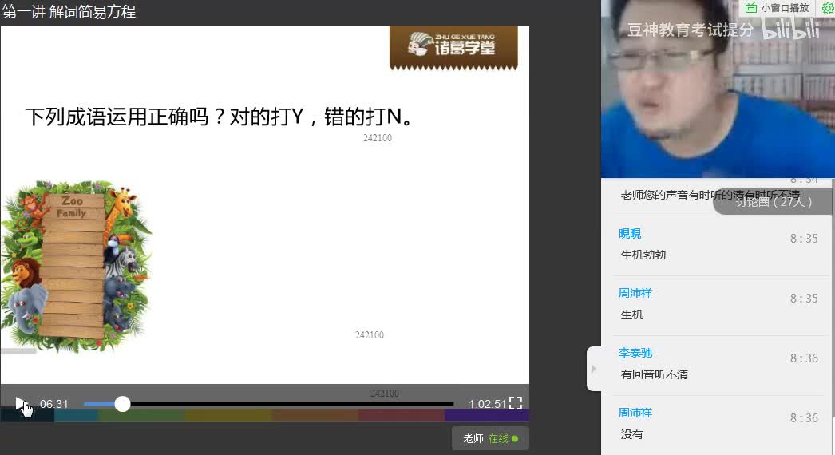Click the 8:36 timestamp beside 没有
The width and height of the screenshot is (835, 455).
pyautogui.click(x=804, y=417)
